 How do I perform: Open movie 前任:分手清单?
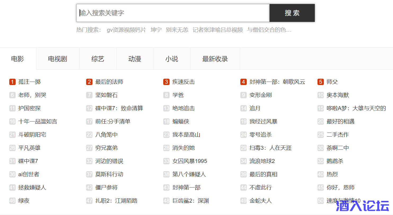pos(113,121)
